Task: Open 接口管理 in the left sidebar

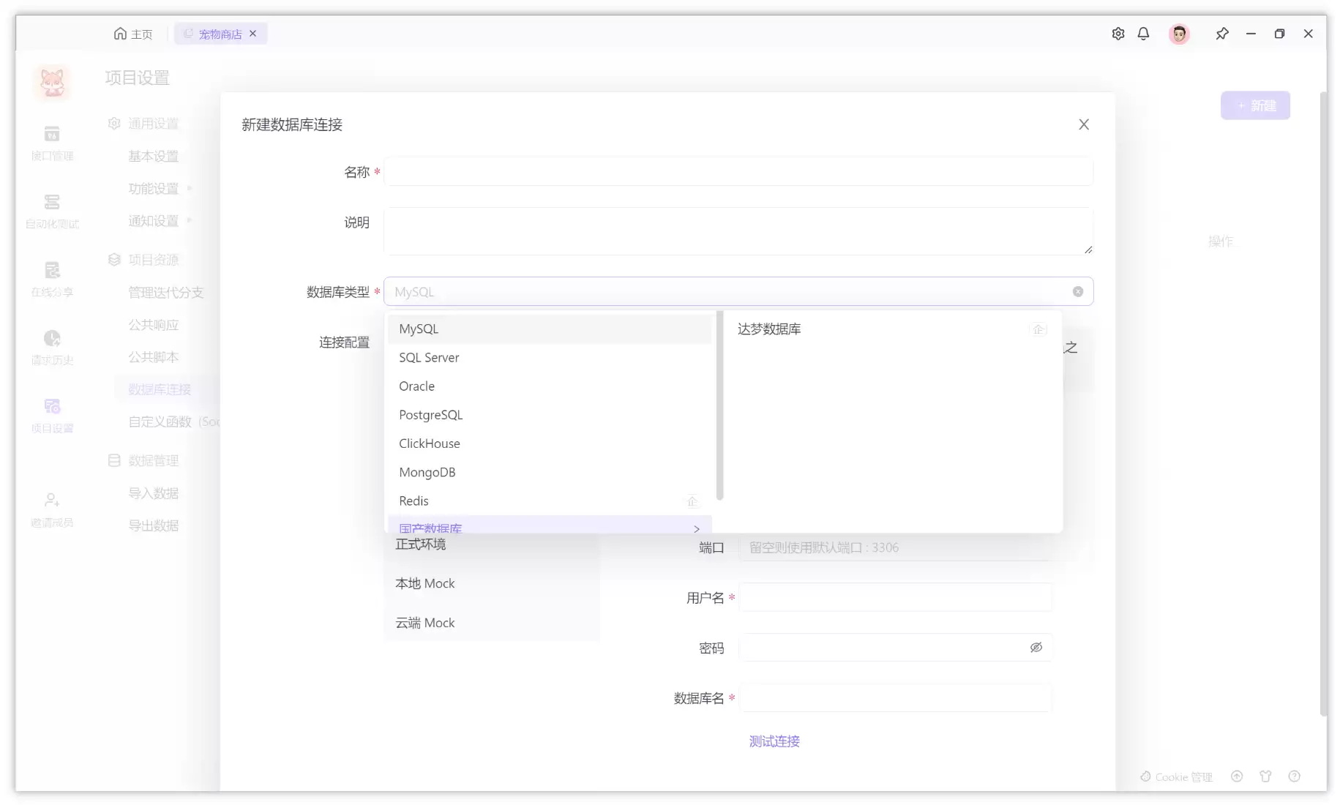Action: click(x=52, y=143)
